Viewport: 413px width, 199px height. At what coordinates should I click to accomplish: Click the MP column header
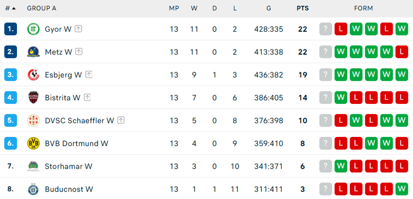pos(174,8)
